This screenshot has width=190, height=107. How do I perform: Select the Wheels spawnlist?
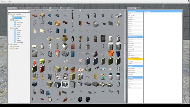[x=18, y=40]
